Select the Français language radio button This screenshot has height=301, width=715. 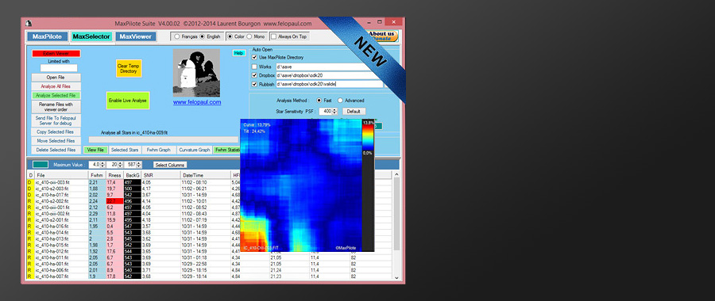[x=177, y=36]
